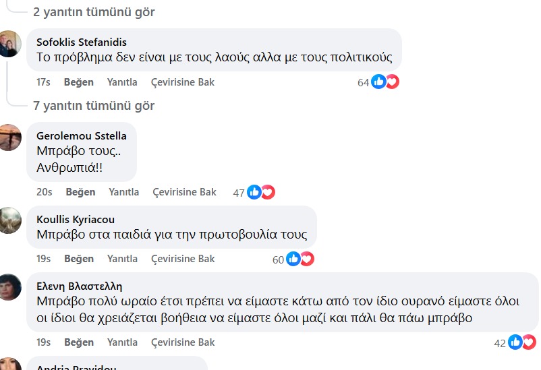Click Beğen under Ελενη Βλαστελλη comment

[x=78, y=342]
